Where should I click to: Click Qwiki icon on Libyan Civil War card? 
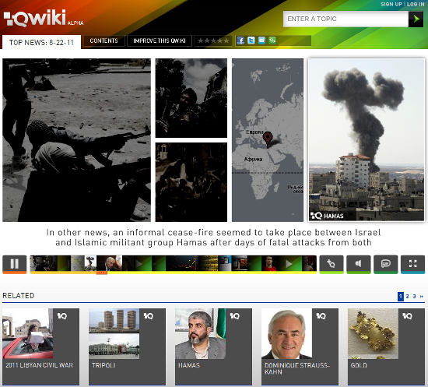pos(62,316)
